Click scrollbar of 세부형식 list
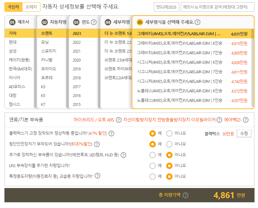The height and width of the screenshot is (208, 258). [253, 68]
